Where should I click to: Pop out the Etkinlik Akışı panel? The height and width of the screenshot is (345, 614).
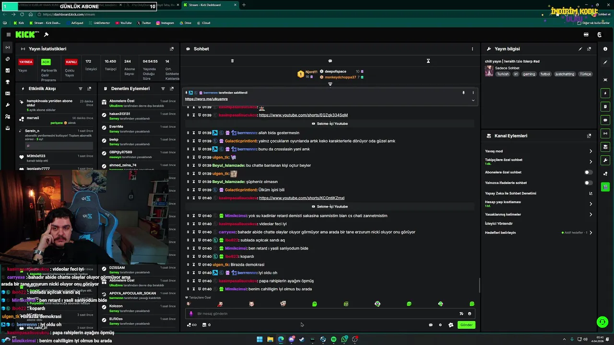tap(89, 89)
